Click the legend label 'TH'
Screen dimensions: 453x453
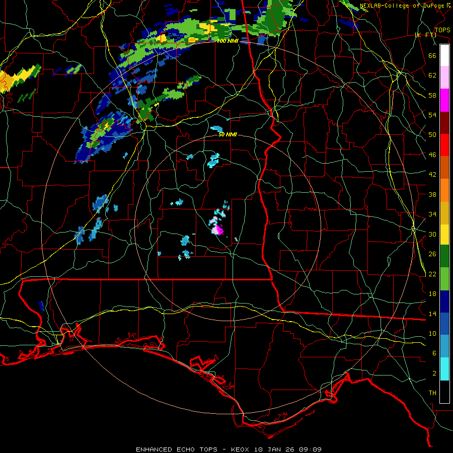pyautogui.click(x=432, y=393)
